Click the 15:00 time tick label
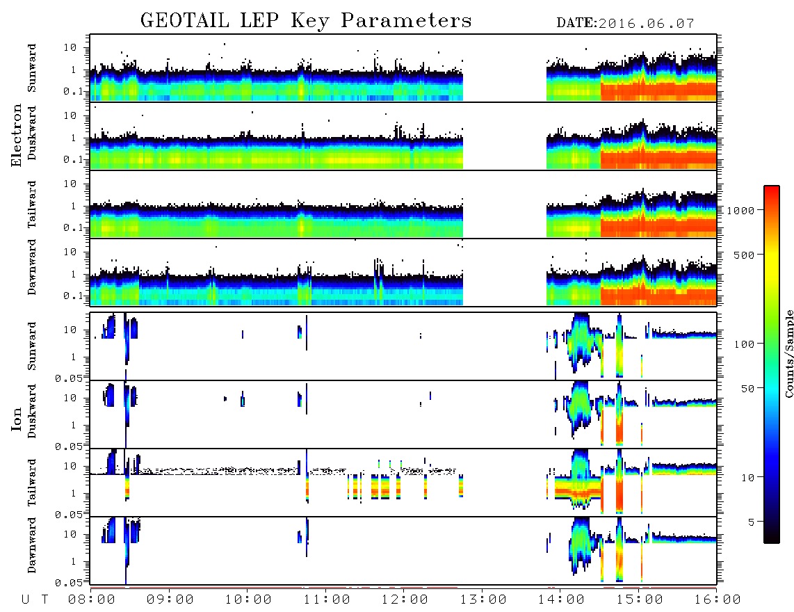Viewport: 794px width, 612px height. 640,600
